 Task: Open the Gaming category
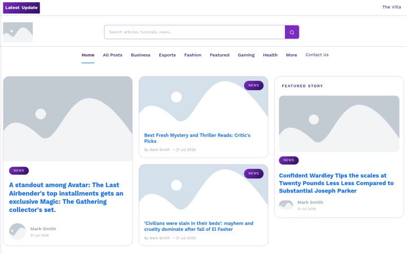tap(246, 55)
